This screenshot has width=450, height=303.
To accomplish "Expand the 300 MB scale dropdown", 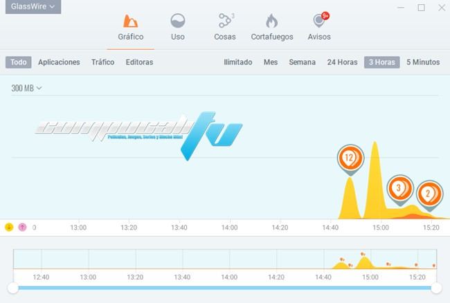I will click(x=26, y=88).
